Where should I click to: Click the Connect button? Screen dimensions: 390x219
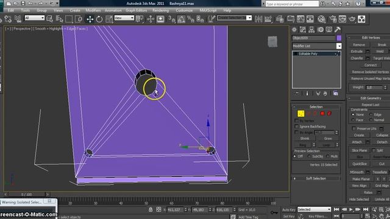point(370,65)
